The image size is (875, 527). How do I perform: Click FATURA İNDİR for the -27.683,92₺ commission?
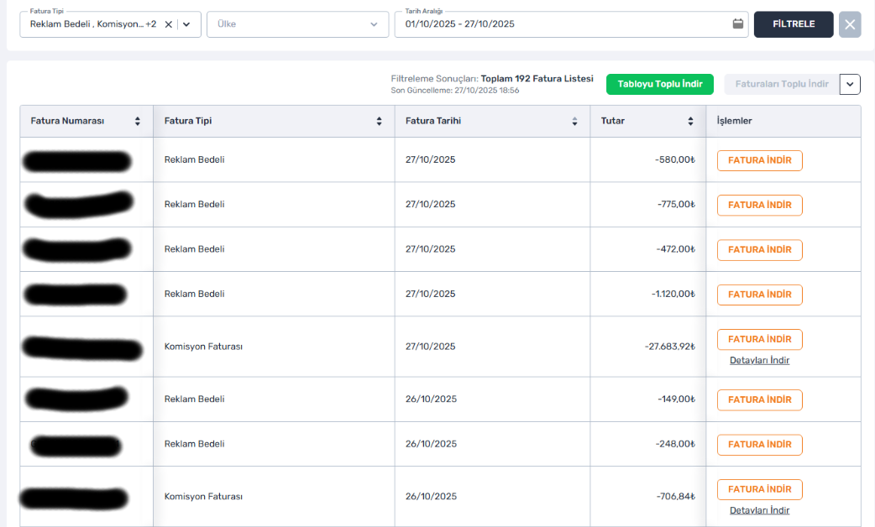[x=759, y=339]
